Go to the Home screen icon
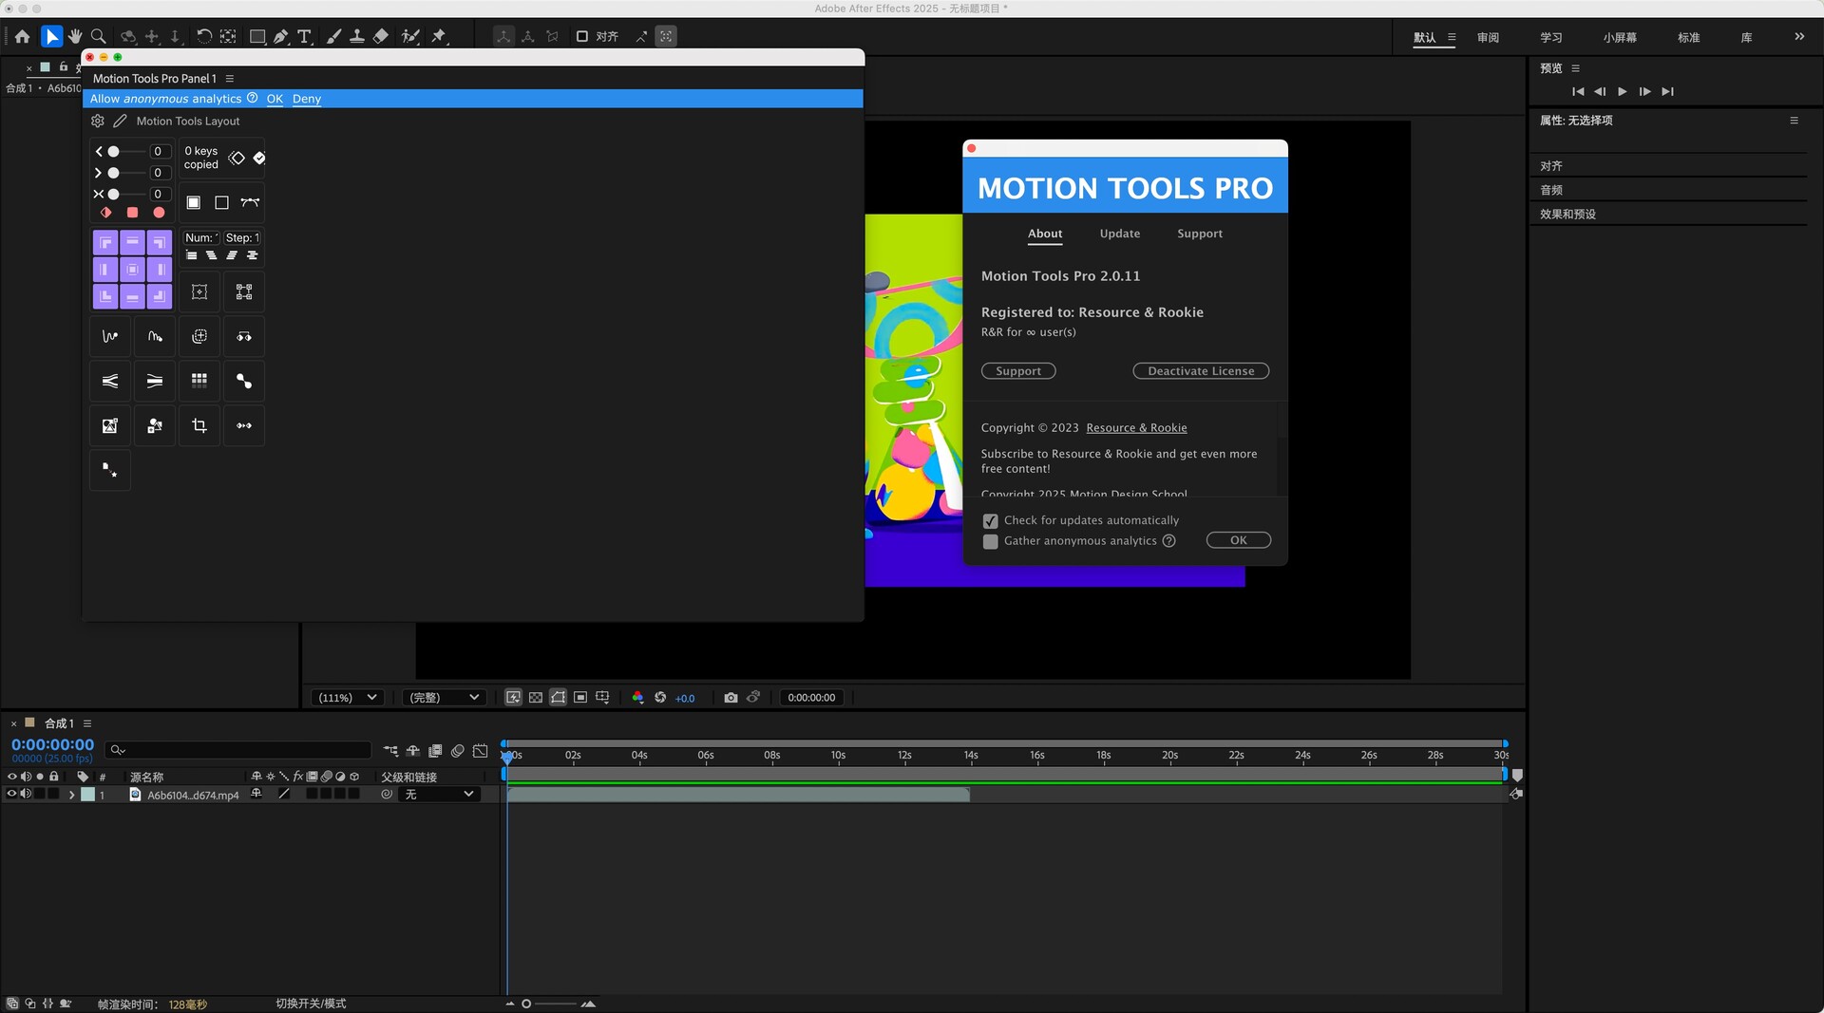Screen dimensions: 1824x1013 tap(22, 36)
